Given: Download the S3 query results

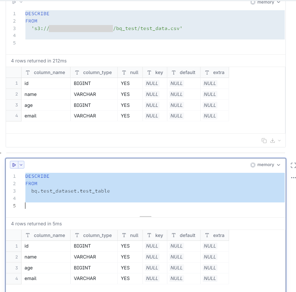Looking at the screenshot, I should point(272,140).
